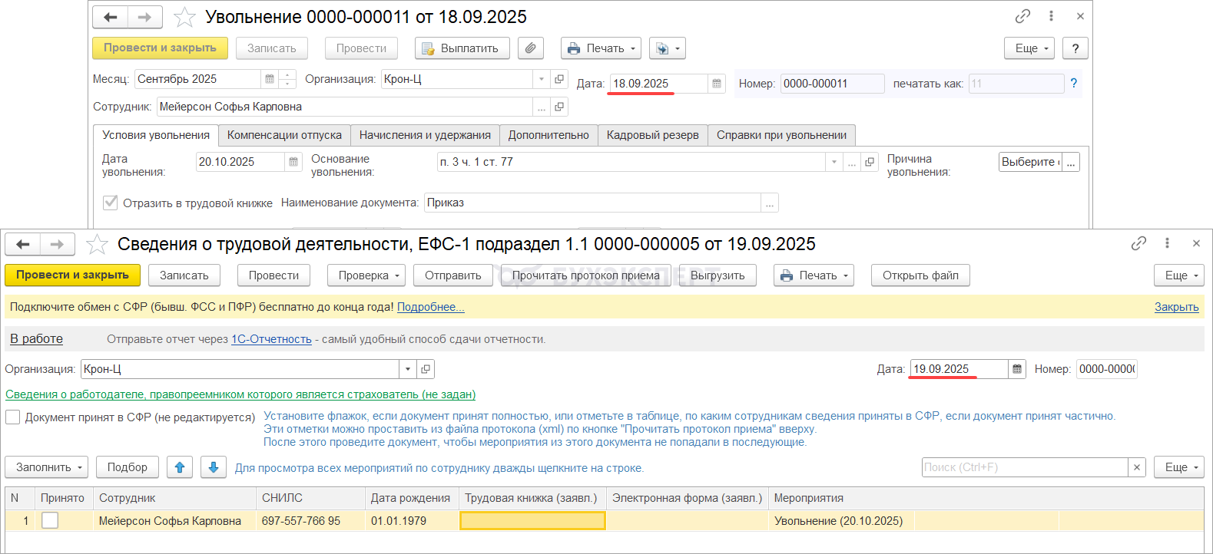Click Прочитать протокол приема button
1213x554 pixels.
(586, 275)
